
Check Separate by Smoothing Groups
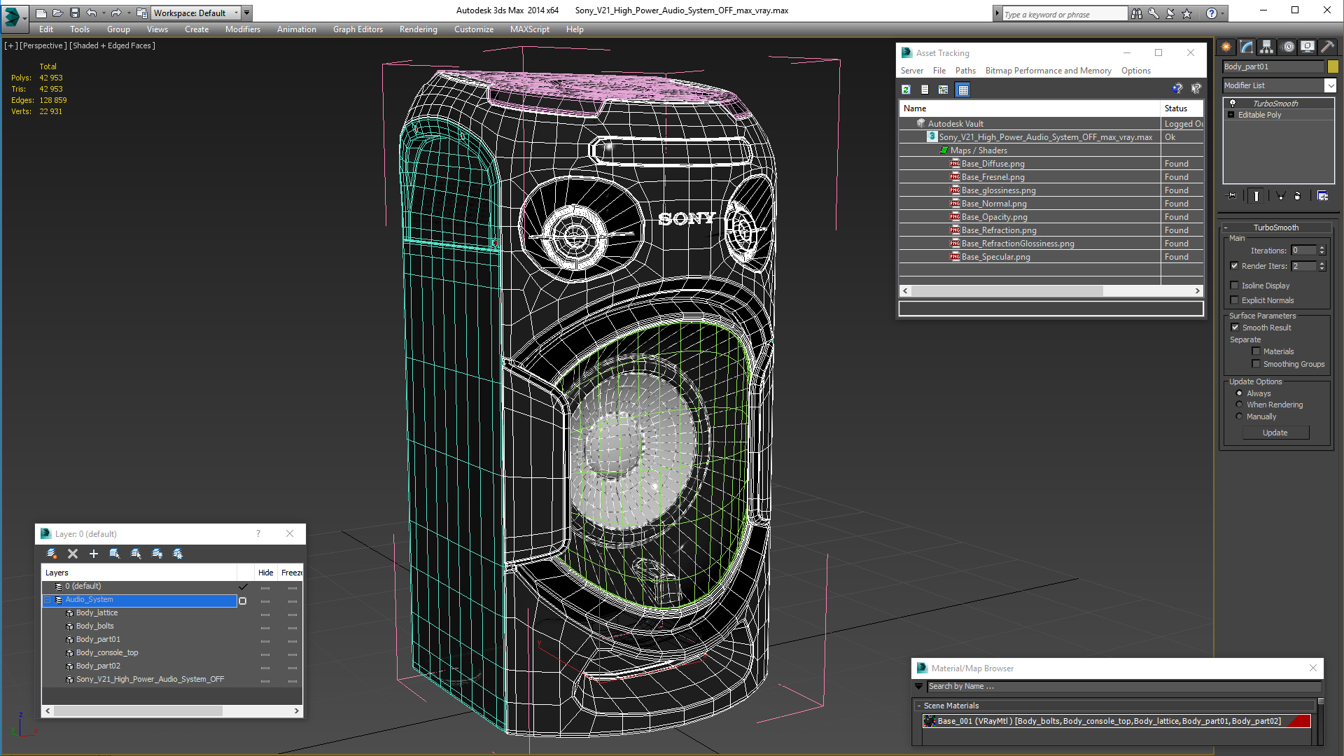(1256, 364)
